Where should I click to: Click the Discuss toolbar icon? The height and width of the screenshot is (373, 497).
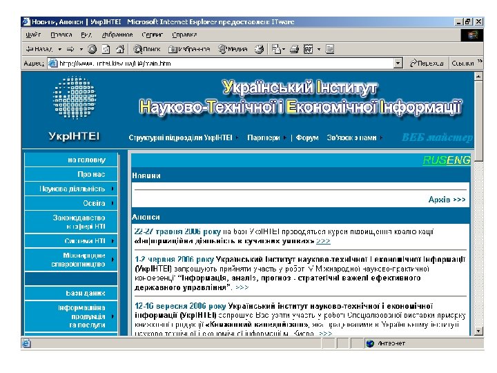coord(330,49)
